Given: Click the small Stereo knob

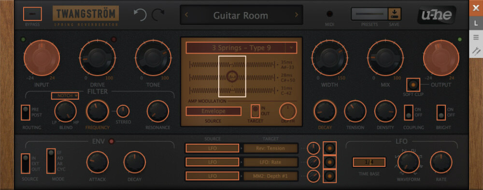Looking at the screenshot, I should point(123,111).
